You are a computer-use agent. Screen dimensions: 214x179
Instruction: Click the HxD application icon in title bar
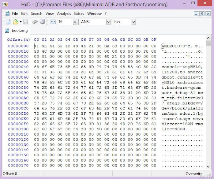(x=5, y=4)
